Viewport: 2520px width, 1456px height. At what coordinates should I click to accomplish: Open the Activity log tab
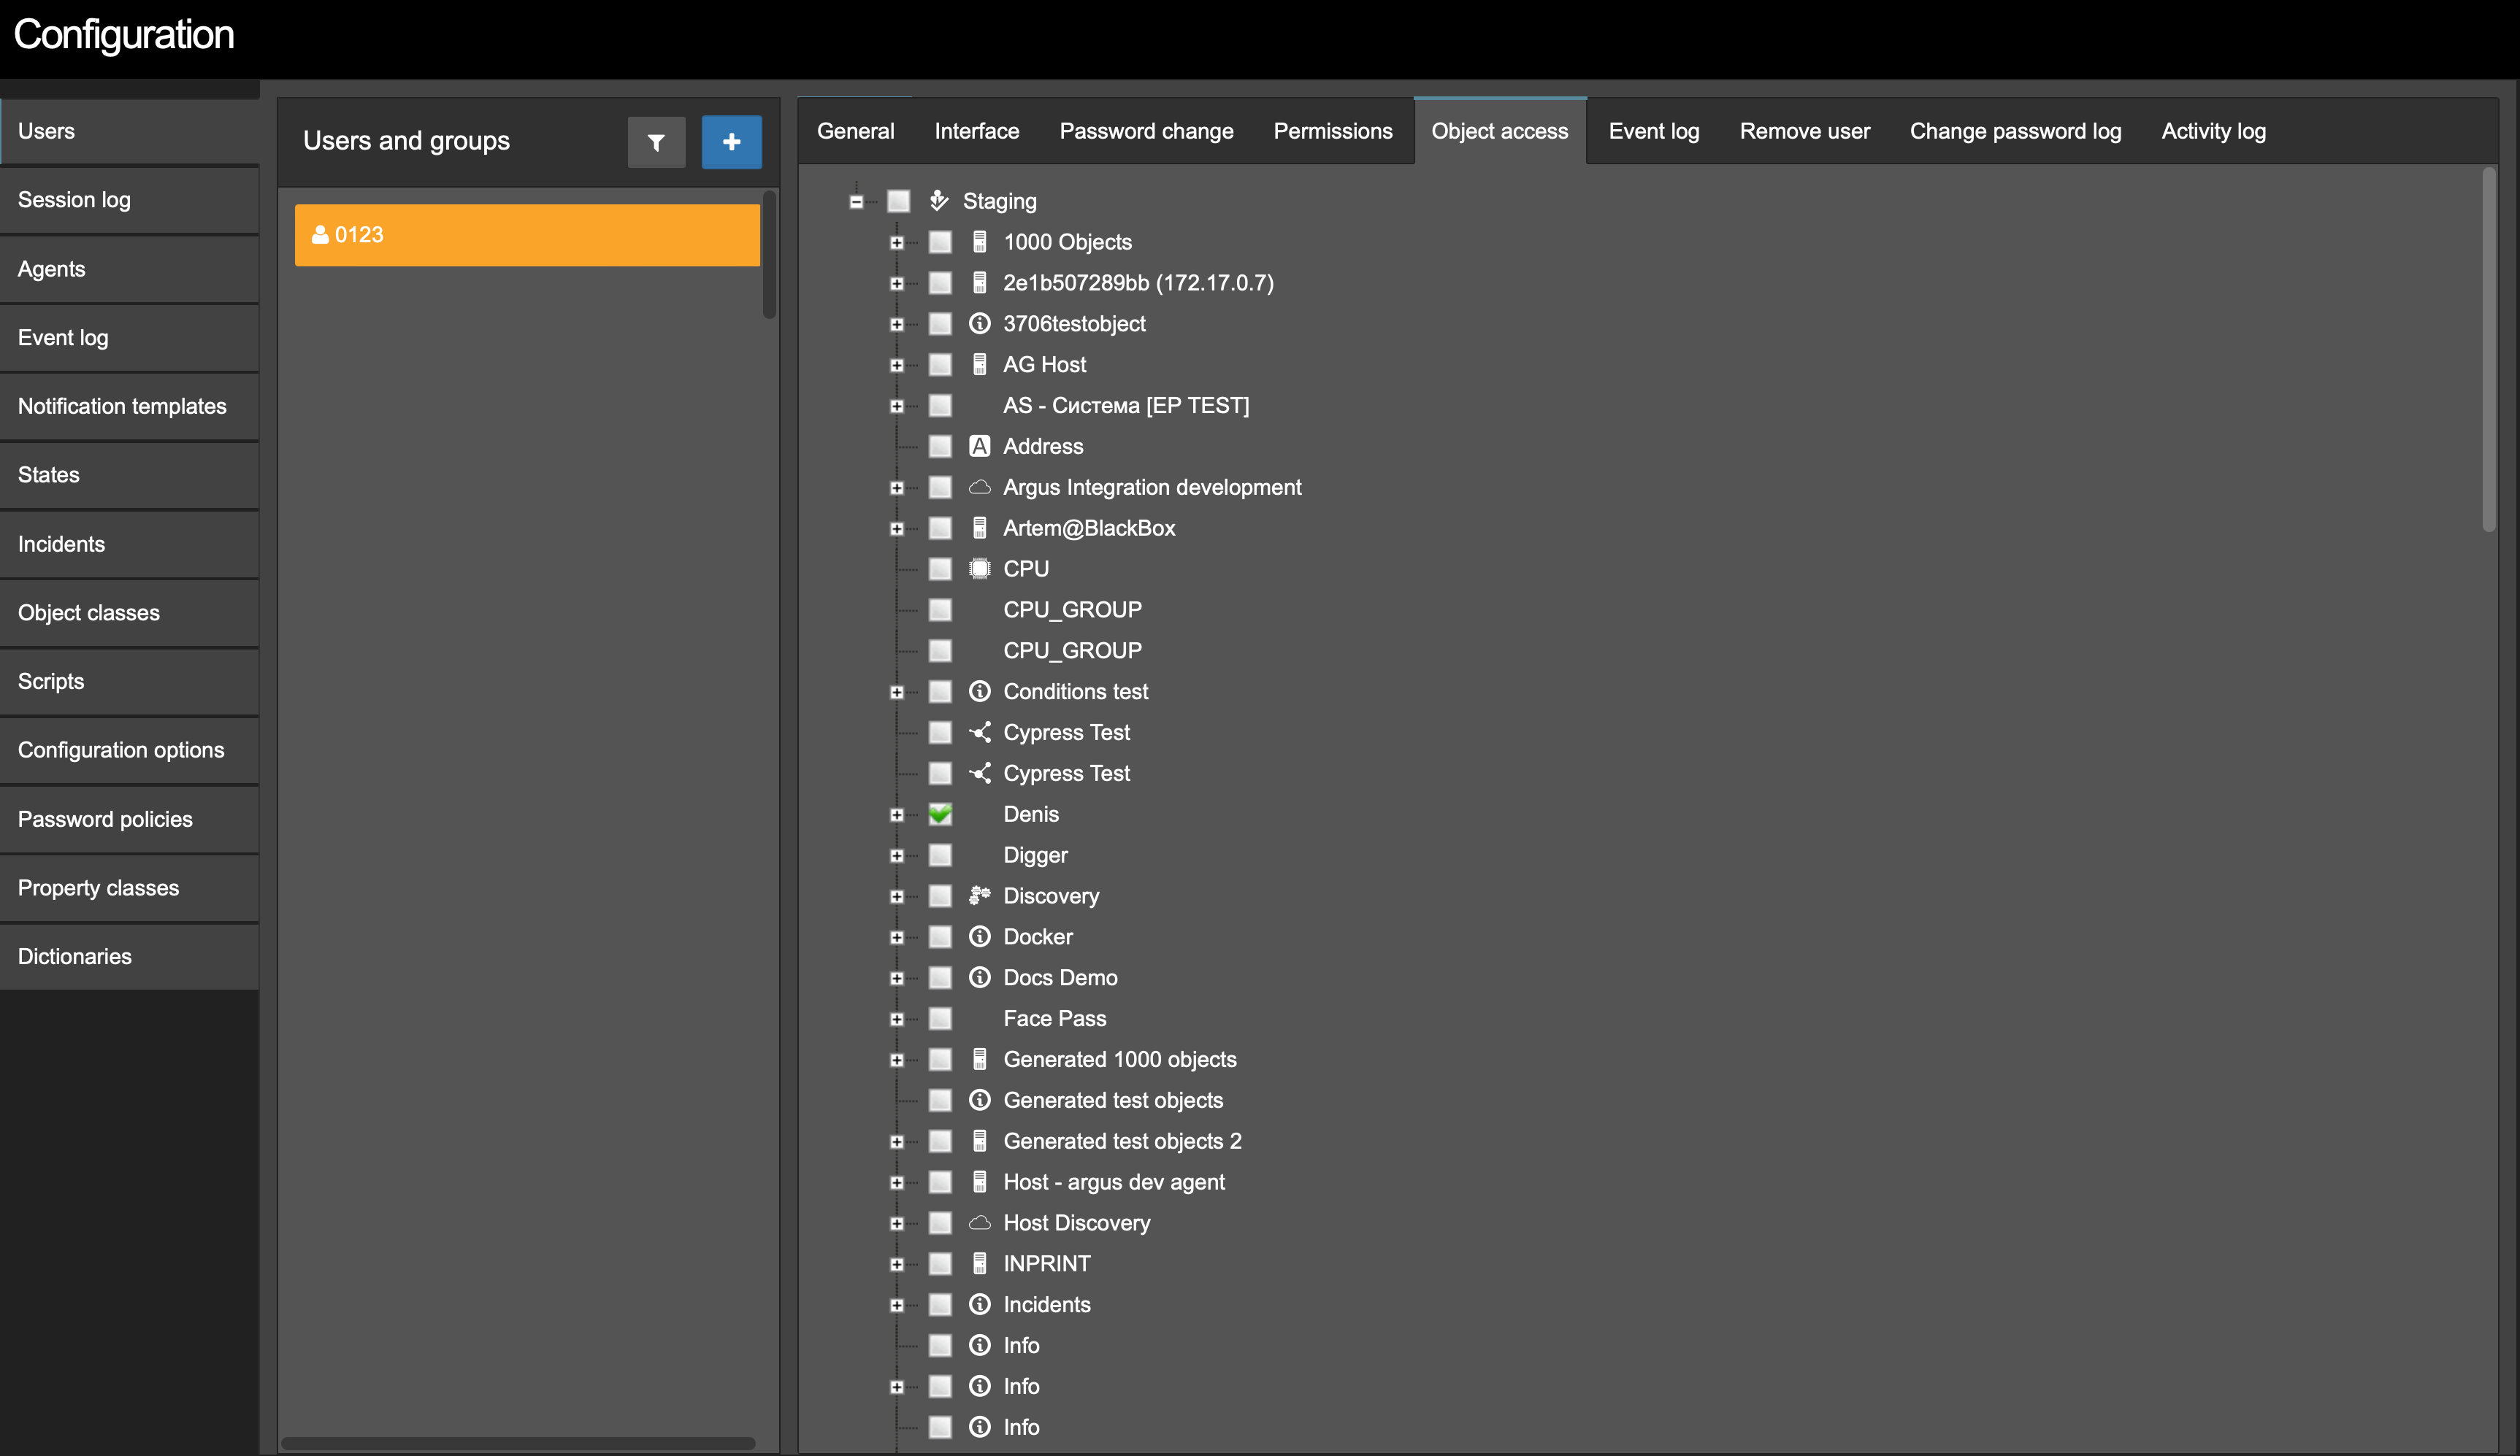[x=2213, y=131]
